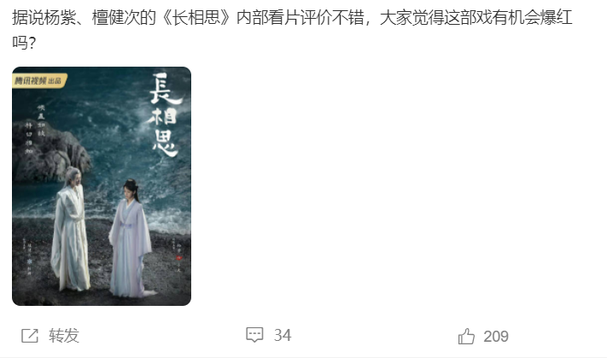607x358 pixels.
Task: Click the comment count 34
Action: point(283,335)
